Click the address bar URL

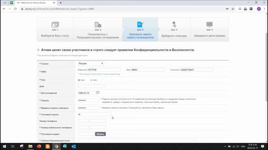[59, 9]
